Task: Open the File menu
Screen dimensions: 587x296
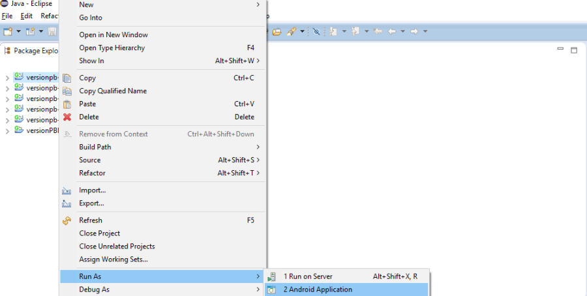Action: [x=7, y=16]
